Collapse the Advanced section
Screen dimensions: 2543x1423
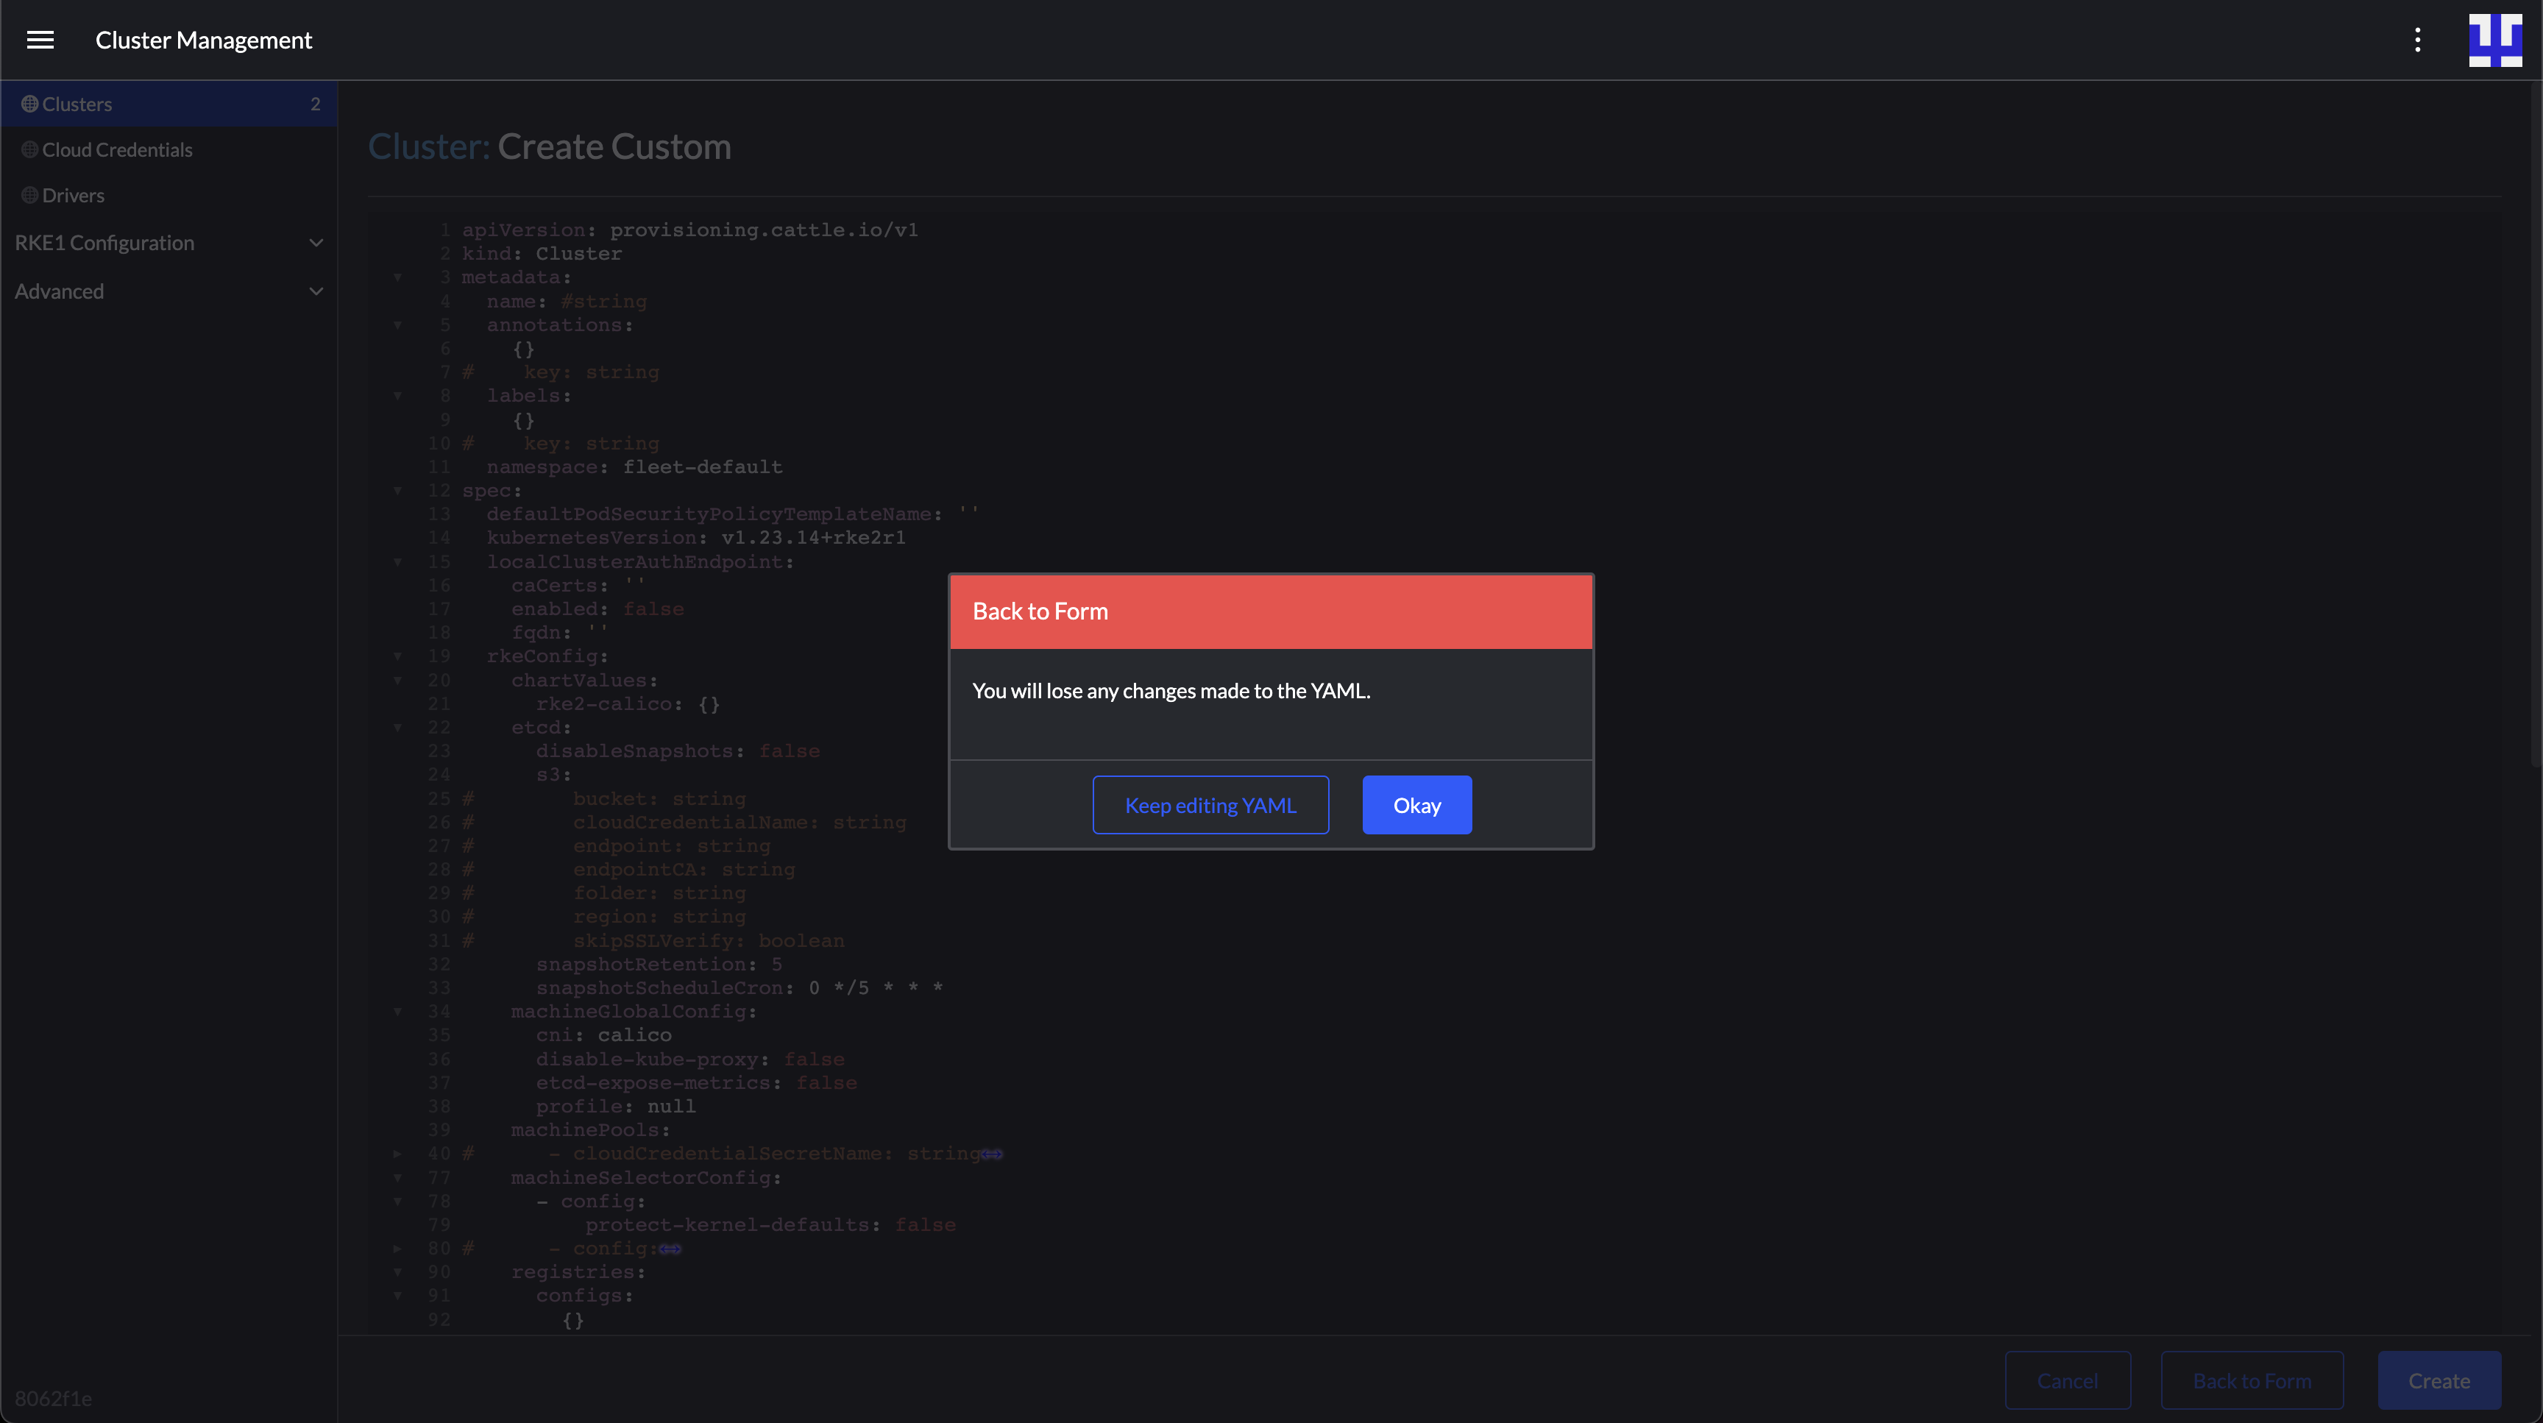click(x=315, y=291)
